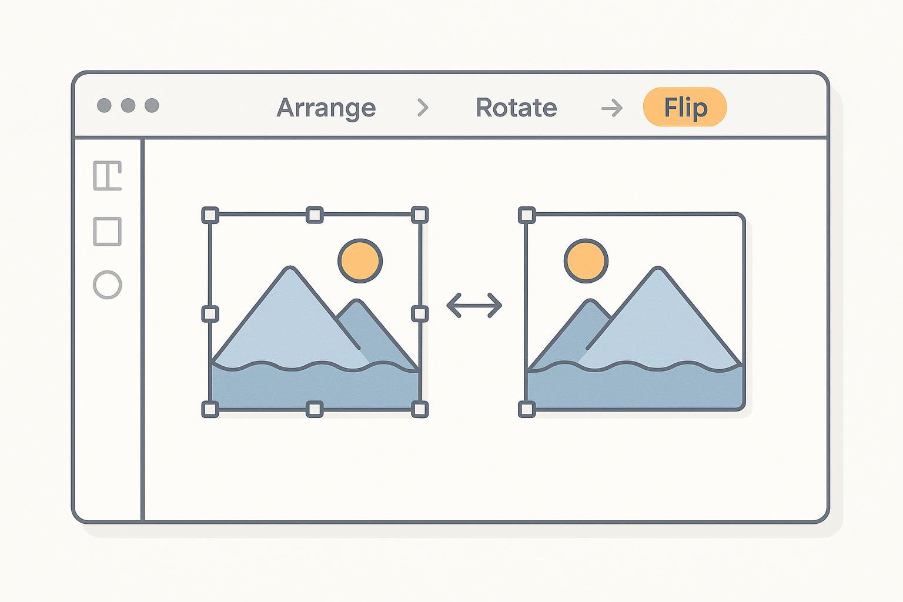Click the top-center handle of selected image
The image size is (903, 602).
click(315, 215)
